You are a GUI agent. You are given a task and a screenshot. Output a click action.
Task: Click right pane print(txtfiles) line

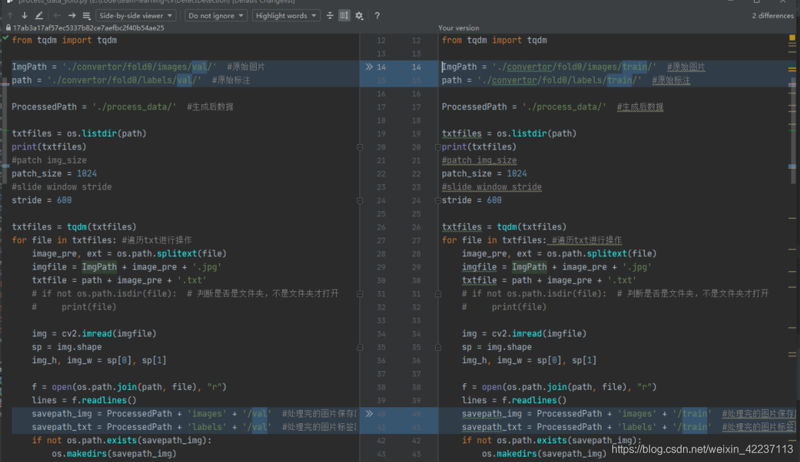tap(479, 147)
